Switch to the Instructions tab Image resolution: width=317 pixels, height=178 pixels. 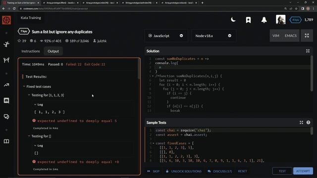click(31, 51)
